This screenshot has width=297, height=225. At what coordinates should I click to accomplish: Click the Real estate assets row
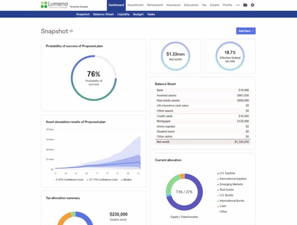[203, 101]
